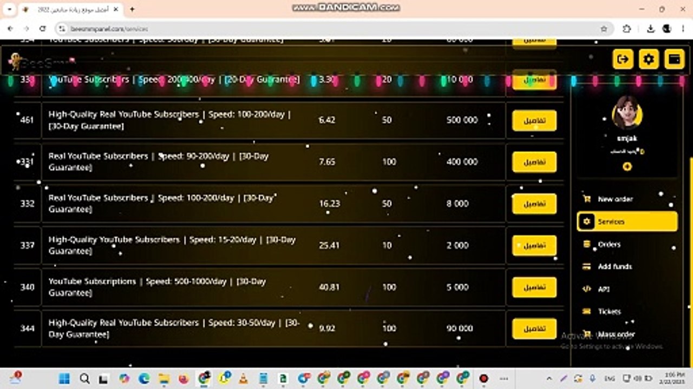The width and height of the screenshot is (693, 389).
Task: Click the red record icon in the taskbar
Action: pos(483,378)
